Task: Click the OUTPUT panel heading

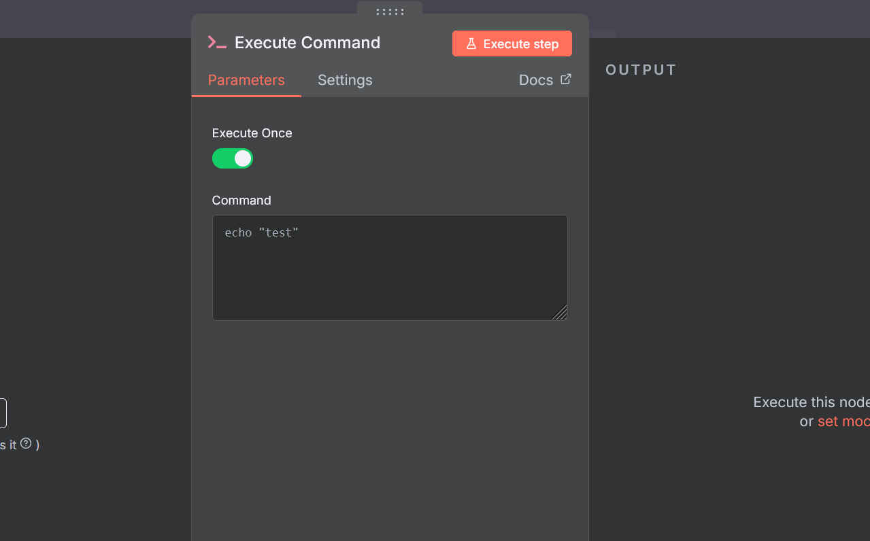Action: pos(641,70)
